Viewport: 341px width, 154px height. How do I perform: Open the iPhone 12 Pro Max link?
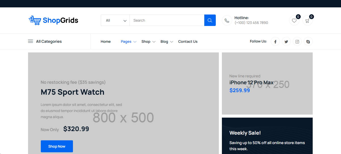(251, 82)
